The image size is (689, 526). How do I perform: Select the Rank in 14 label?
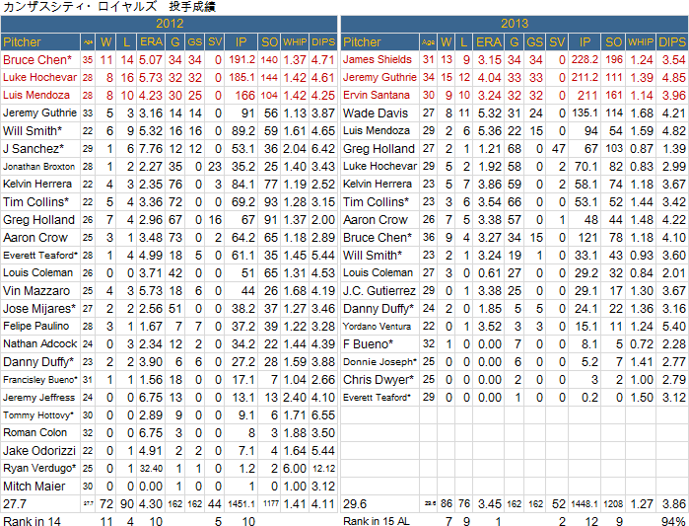pyautogui.click(x=32, y=521)
